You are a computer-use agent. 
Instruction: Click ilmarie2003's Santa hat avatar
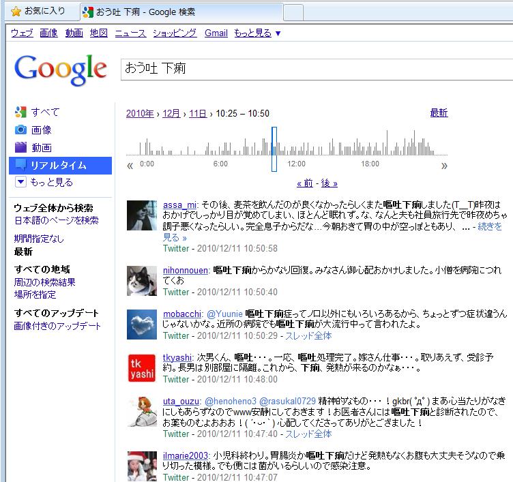click(x=142, y=466)
